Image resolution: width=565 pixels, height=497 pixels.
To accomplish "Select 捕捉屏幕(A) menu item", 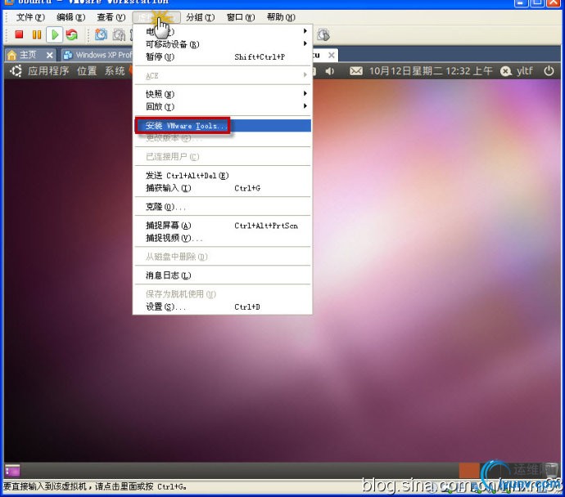I will coord(223,226).
